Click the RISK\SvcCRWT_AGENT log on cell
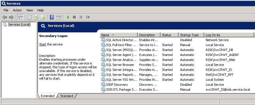This screenshot has height=105, width=255. 222,55
